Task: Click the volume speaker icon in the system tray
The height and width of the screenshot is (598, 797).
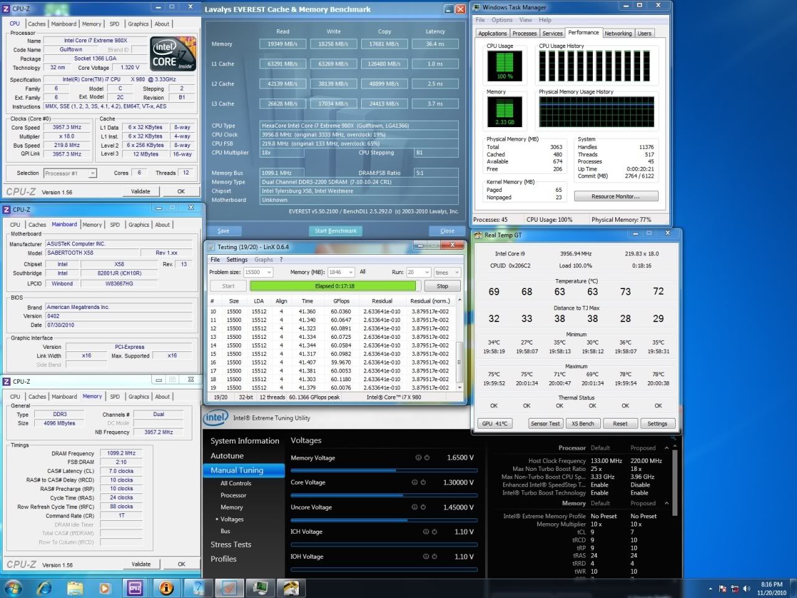Action: click(x=747, y=589)
